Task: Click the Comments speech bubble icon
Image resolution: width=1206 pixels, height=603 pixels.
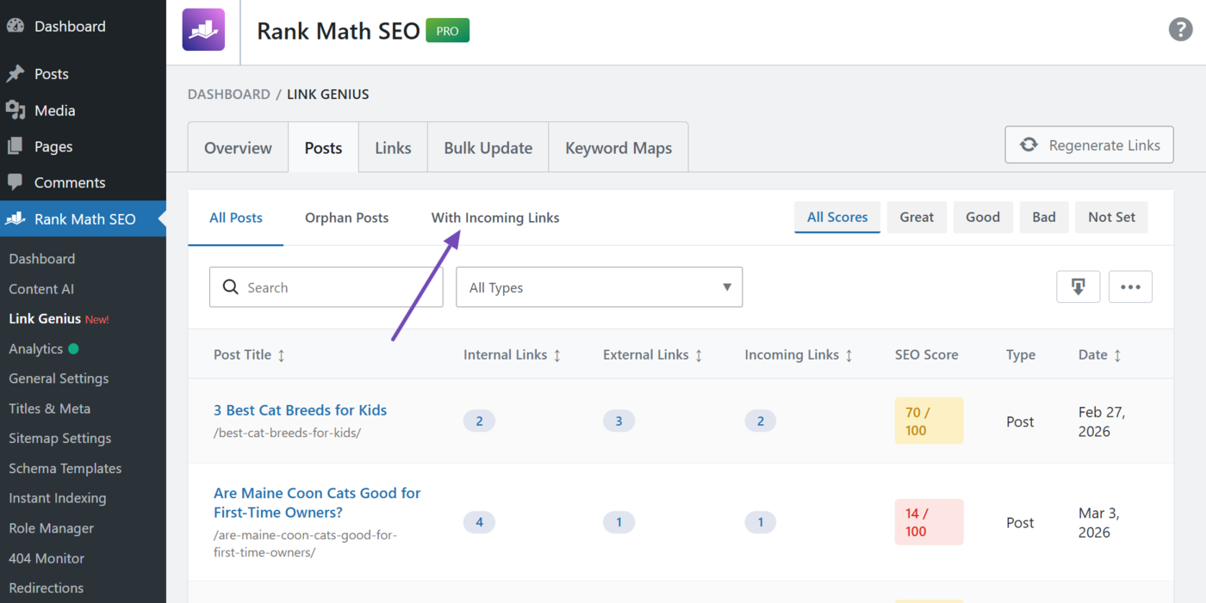Action: (x=16, y=182)
